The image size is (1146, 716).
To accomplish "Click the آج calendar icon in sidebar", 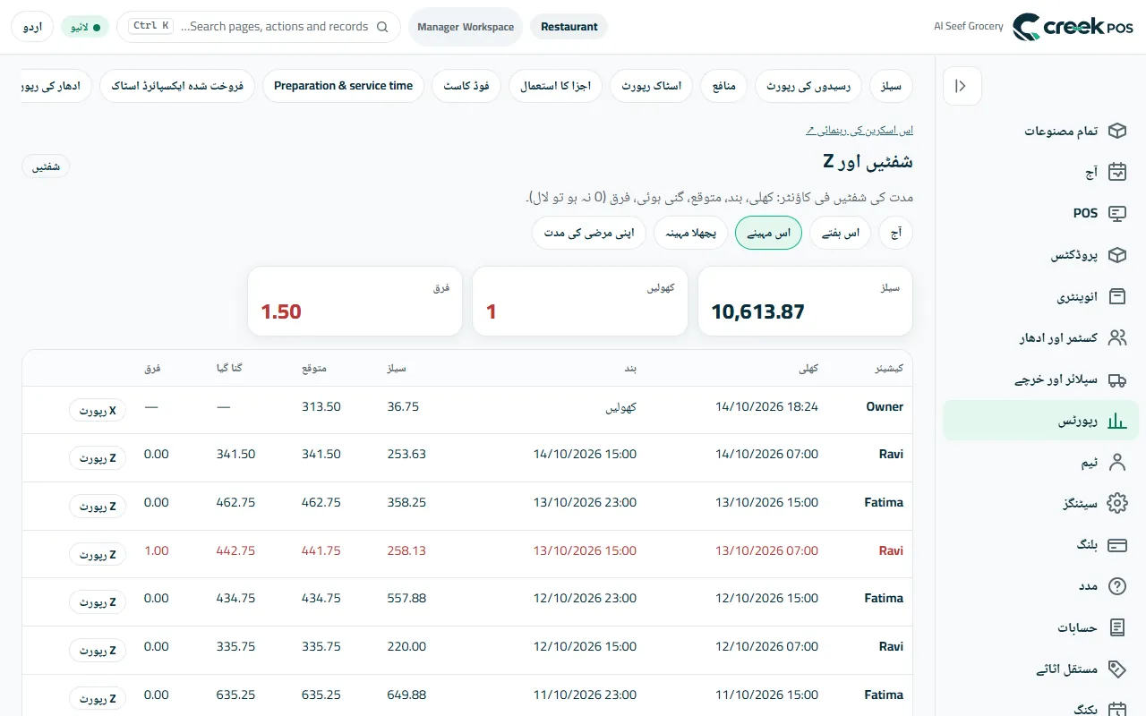I will [x=1116, y=172].
